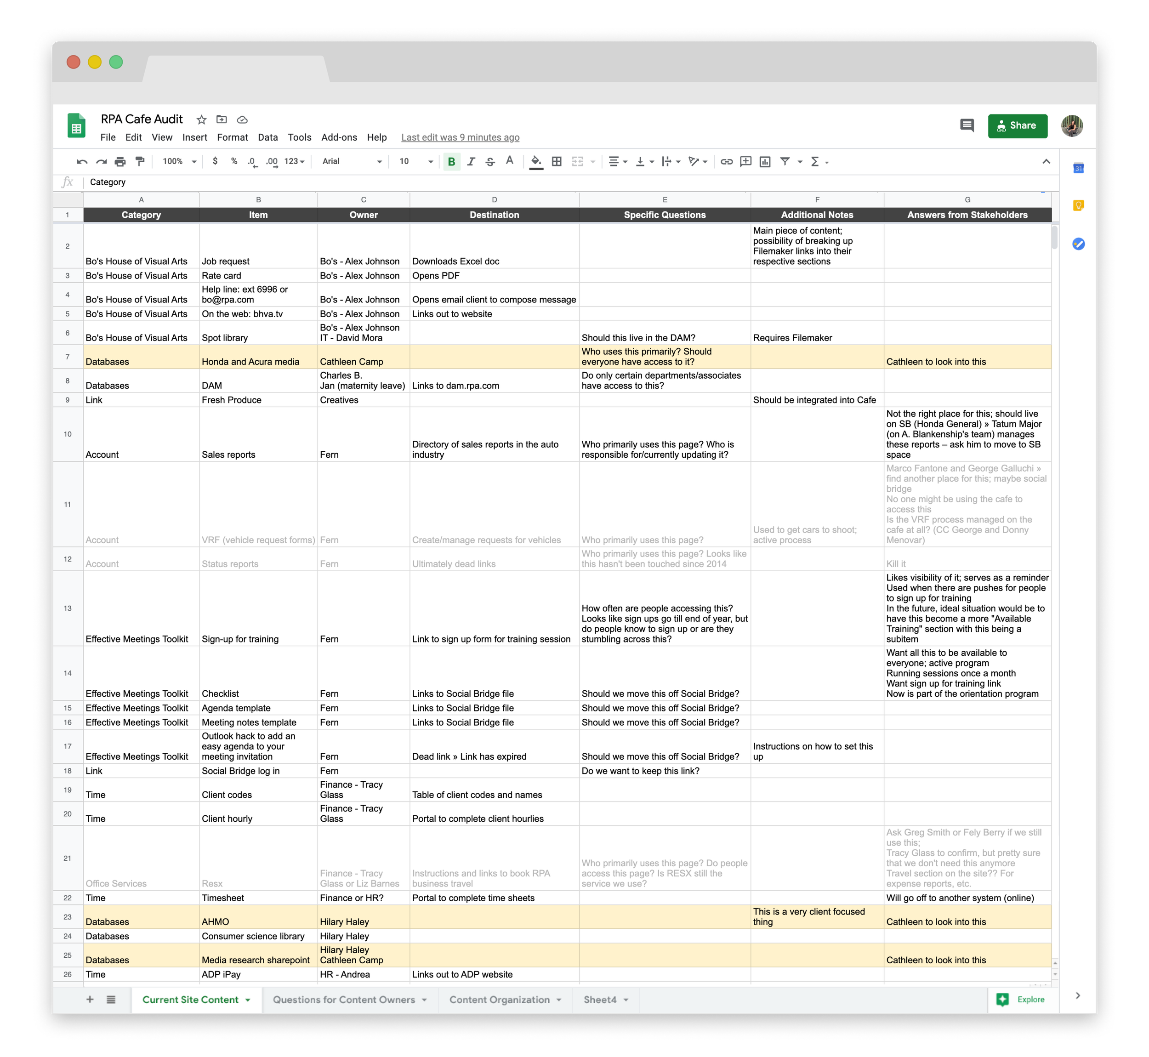The height and width of the screenshot is (1057, 1149).
Task: Increase decimal places icon
Action: pos(272,162)
